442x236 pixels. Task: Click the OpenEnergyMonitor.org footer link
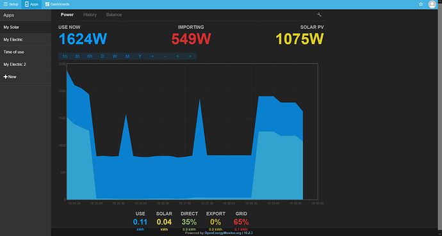tap(223, 233)
